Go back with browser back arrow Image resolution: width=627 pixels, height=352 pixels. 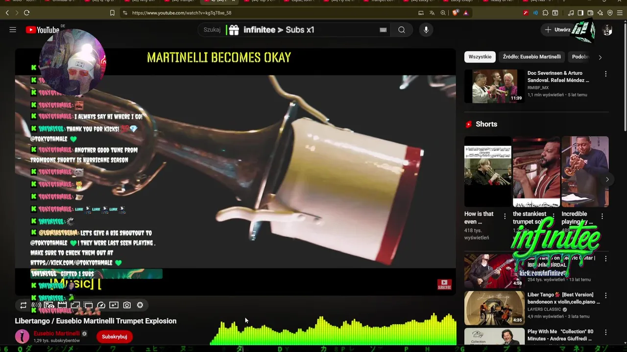tap(7, 13)
